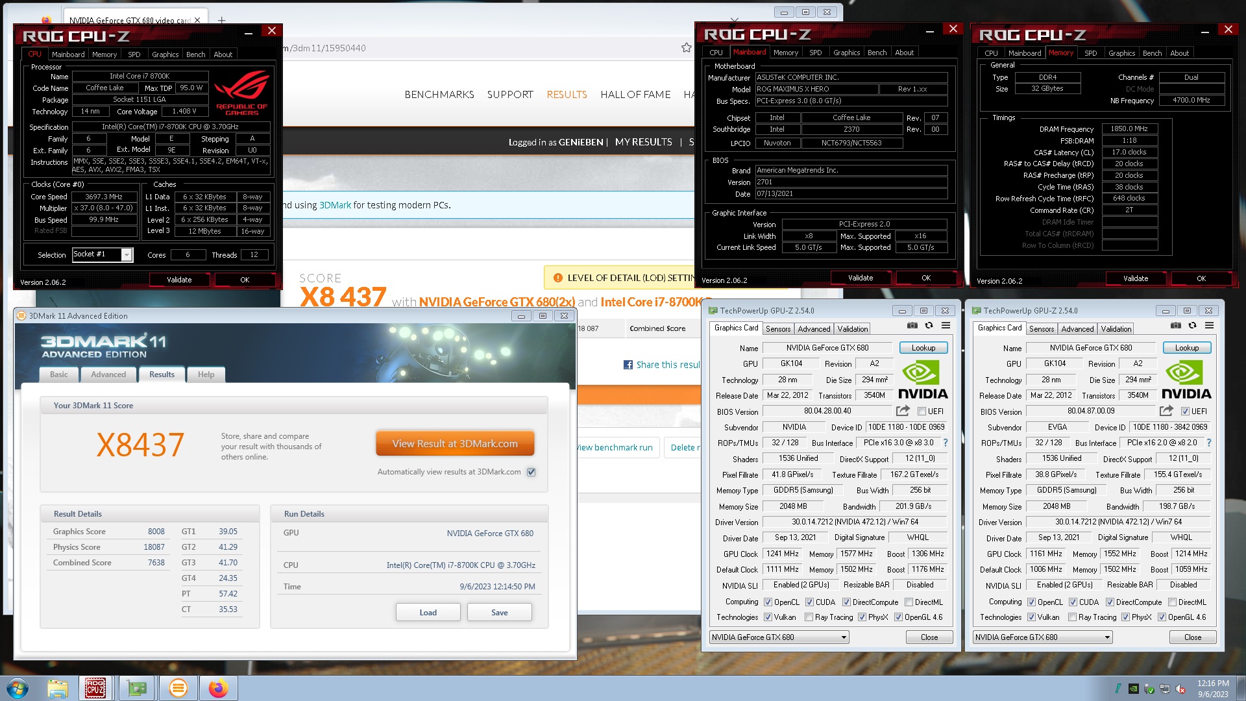This screenshot has width=1246, height=701.
Task: Click refresh icon in right EVGA GPU-Z window
Action: tap(1192, 326)
